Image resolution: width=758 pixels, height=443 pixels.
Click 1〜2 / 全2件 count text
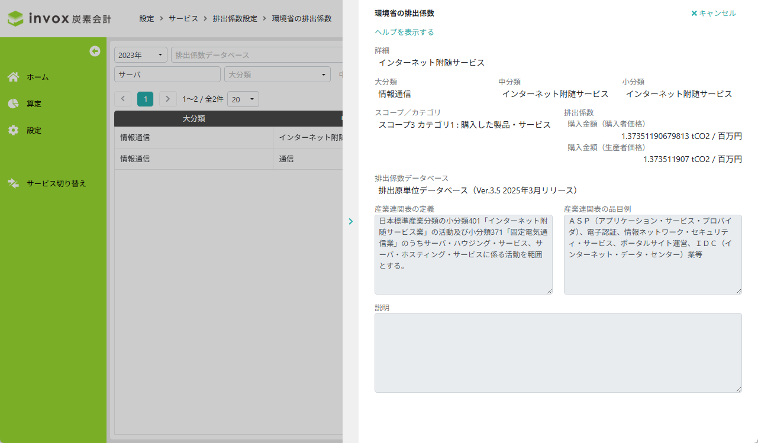[203, 99]
